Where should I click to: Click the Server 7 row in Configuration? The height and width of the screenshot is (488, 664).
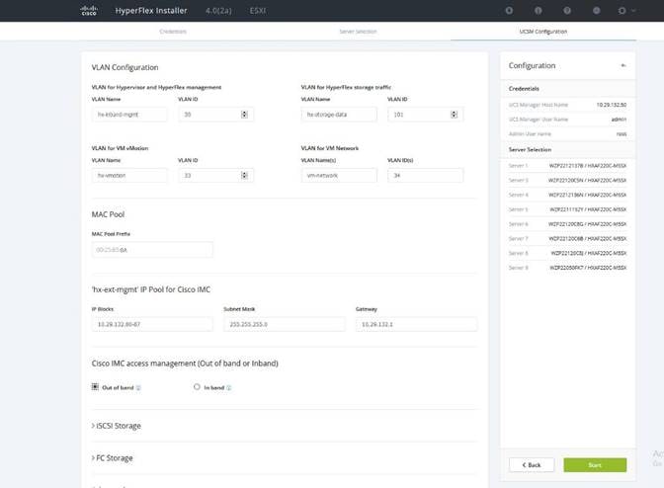(567, 239)
